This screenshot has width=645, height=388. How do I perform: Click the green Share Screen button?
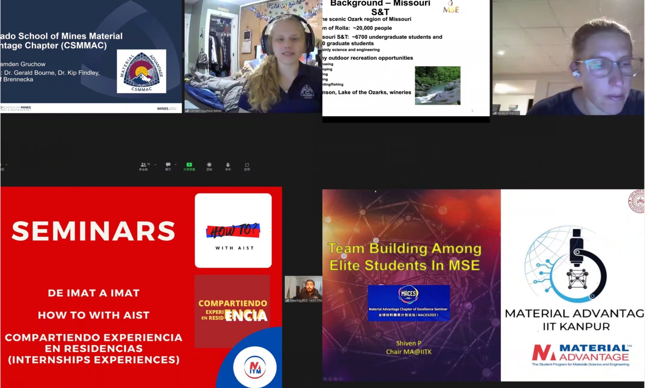coord(189,165)
